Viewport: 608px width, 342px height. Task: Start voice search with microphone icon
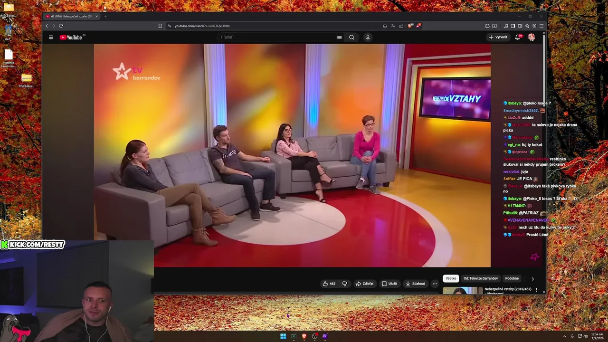[368, 37]
